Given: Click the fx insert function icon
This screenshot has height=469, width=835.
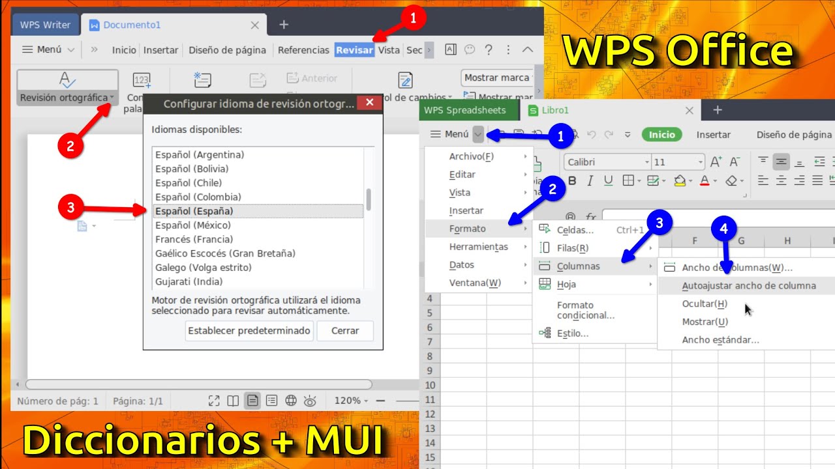Looking at the screenshot, I should coord(590,217).
